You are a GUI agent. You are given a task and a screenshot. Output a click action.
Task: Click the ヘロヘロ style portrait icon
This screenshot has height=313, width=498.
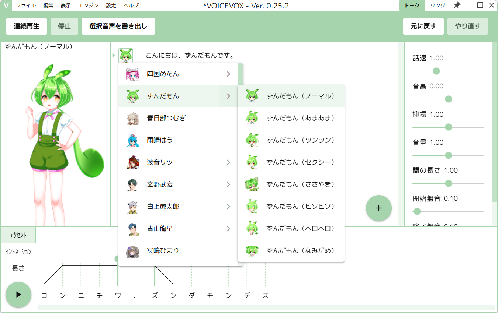coord(252,229)
